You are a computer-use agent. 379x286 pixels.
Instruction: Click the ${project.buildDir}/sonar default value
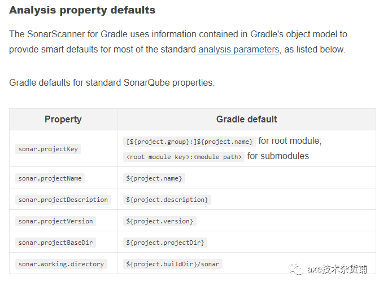click(x=173, y=264)
